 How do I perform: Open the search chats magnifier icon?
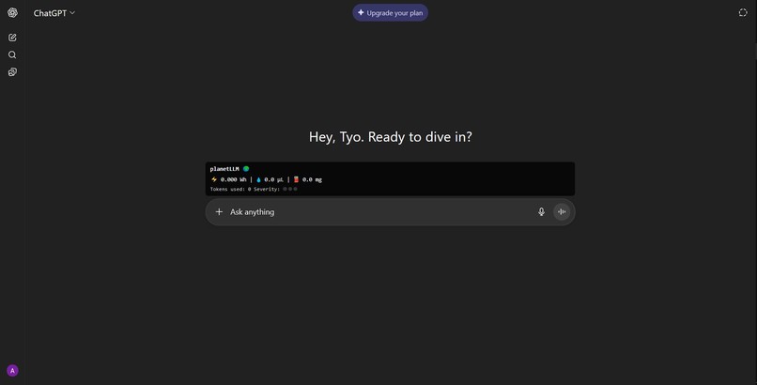click(x=12, y=55)
